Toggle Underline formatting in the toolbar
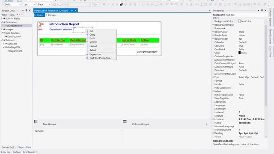 coord(113,4)
